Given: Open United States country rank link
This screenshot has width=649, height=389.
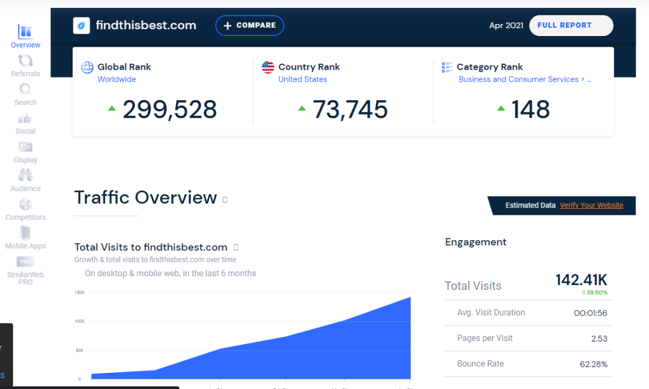Looking at the screenshot, I should [302, 79].
